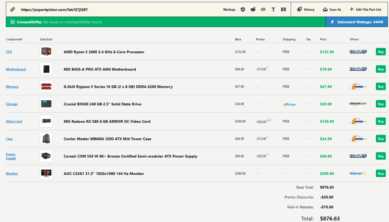
Task: Click Newegg logo in Memory row
Action: pos(358,87)
